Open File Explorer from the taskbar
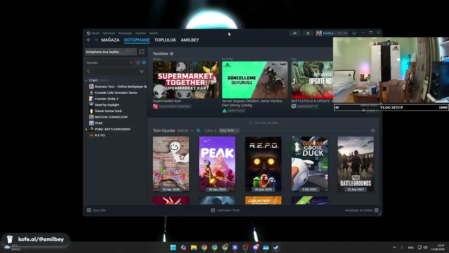 click(194, 247)
